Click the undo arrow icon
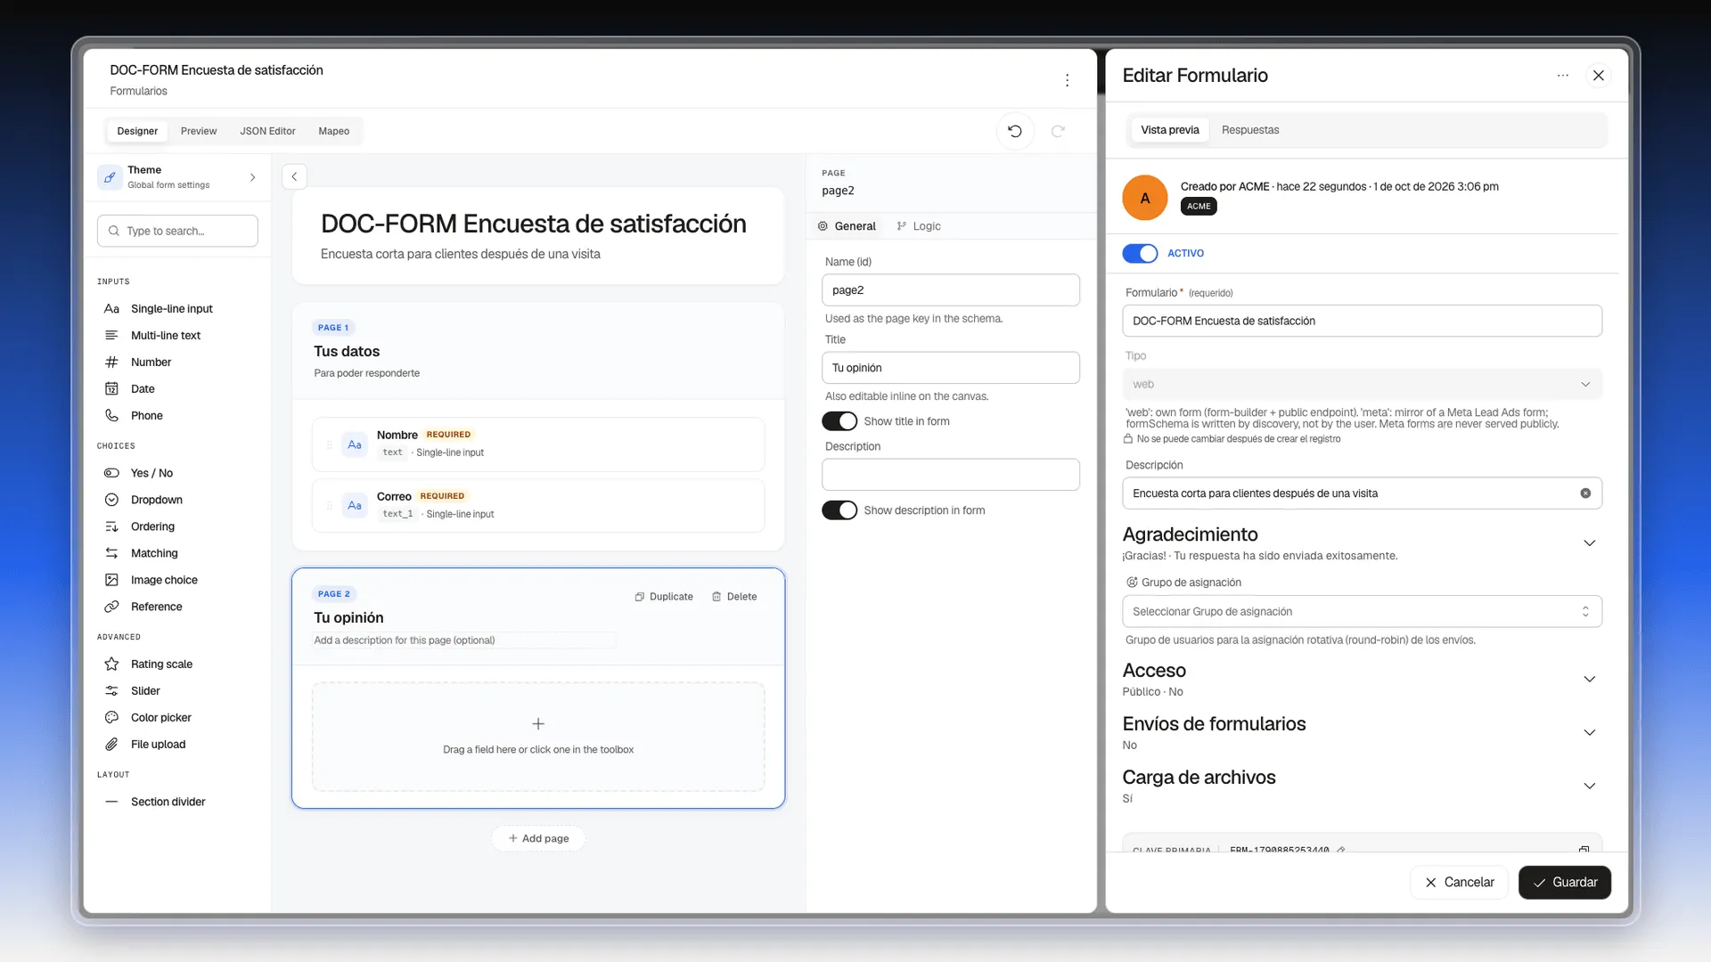The width and height of the screenshot is (1711, 962). point(1014,131)
